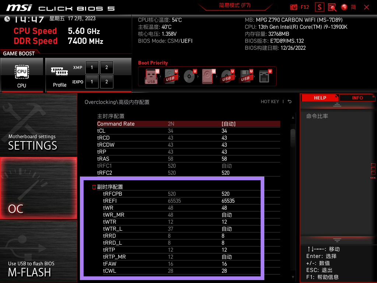Image resolution: width=377 pixels, height=283 pixels.
Task: Open the M-FLASH BIOS flash menu
Action: (x=38, y=251)
